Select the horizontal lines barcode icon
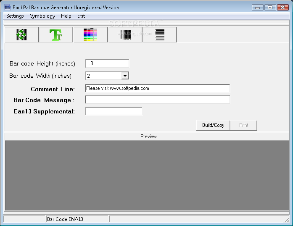This screenshot has height=226, width=293. pos(160,35)
